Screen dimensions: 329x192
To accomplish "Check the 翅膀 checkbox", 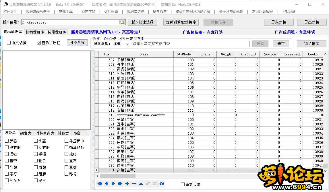I will (x=36, y=174).
